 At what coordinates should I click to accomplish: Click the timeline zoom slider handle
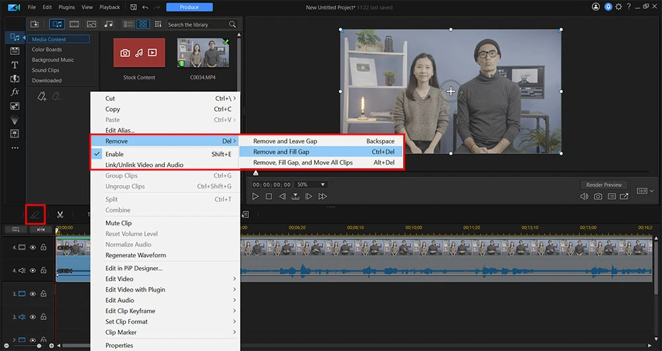[40, 346]
